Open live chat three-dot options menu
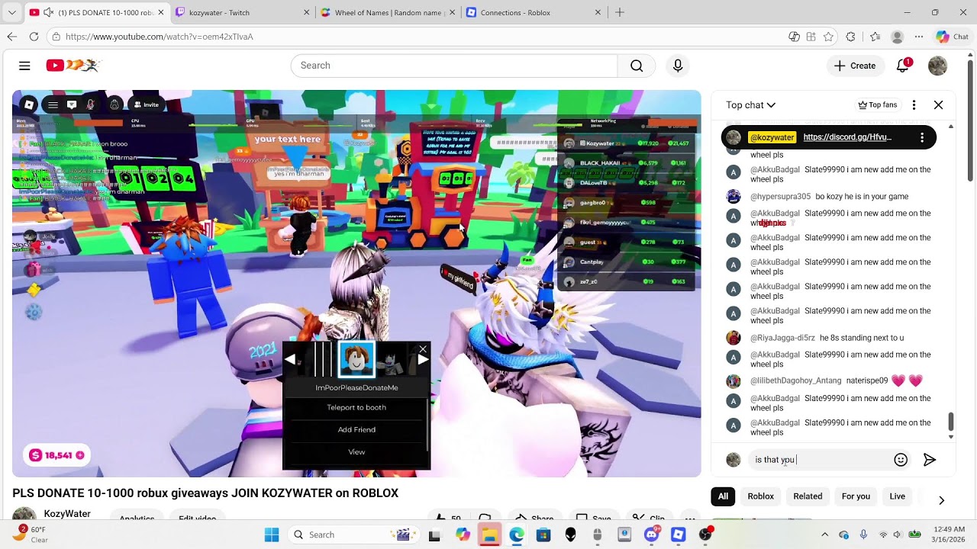 (x=914, y=105)
